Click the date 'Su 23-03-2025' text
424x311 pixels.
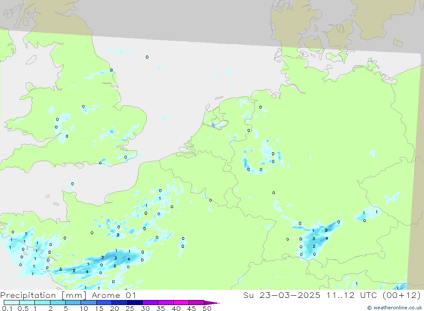click(x=282, y=295)
